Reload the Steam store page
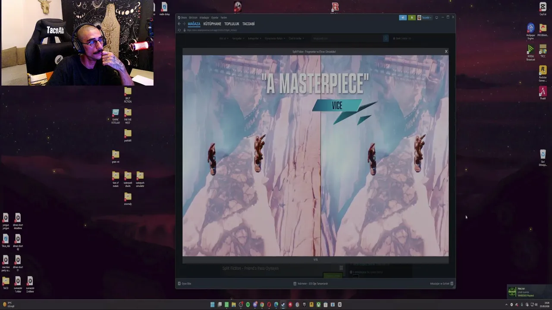 click(179, 30)
